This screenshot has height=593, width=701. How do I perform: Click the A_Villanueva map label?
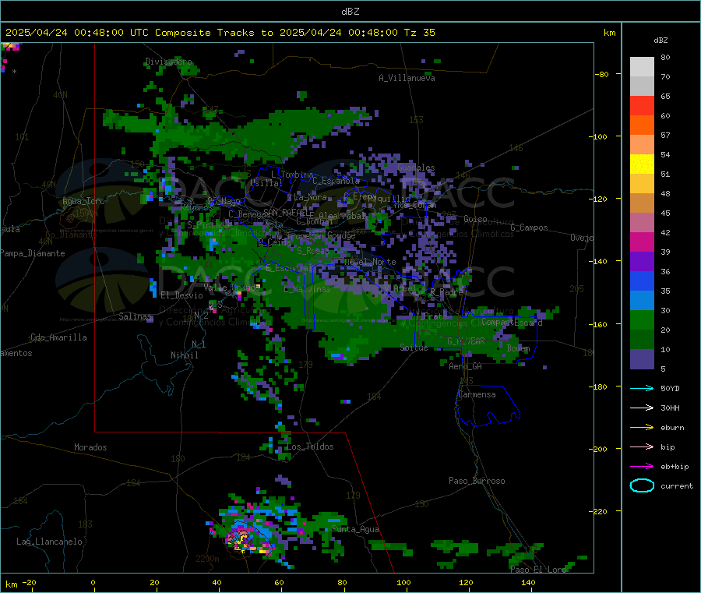407,78
